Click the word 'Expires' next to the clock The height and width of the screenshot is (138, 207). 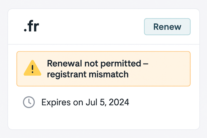pos(56,102)
